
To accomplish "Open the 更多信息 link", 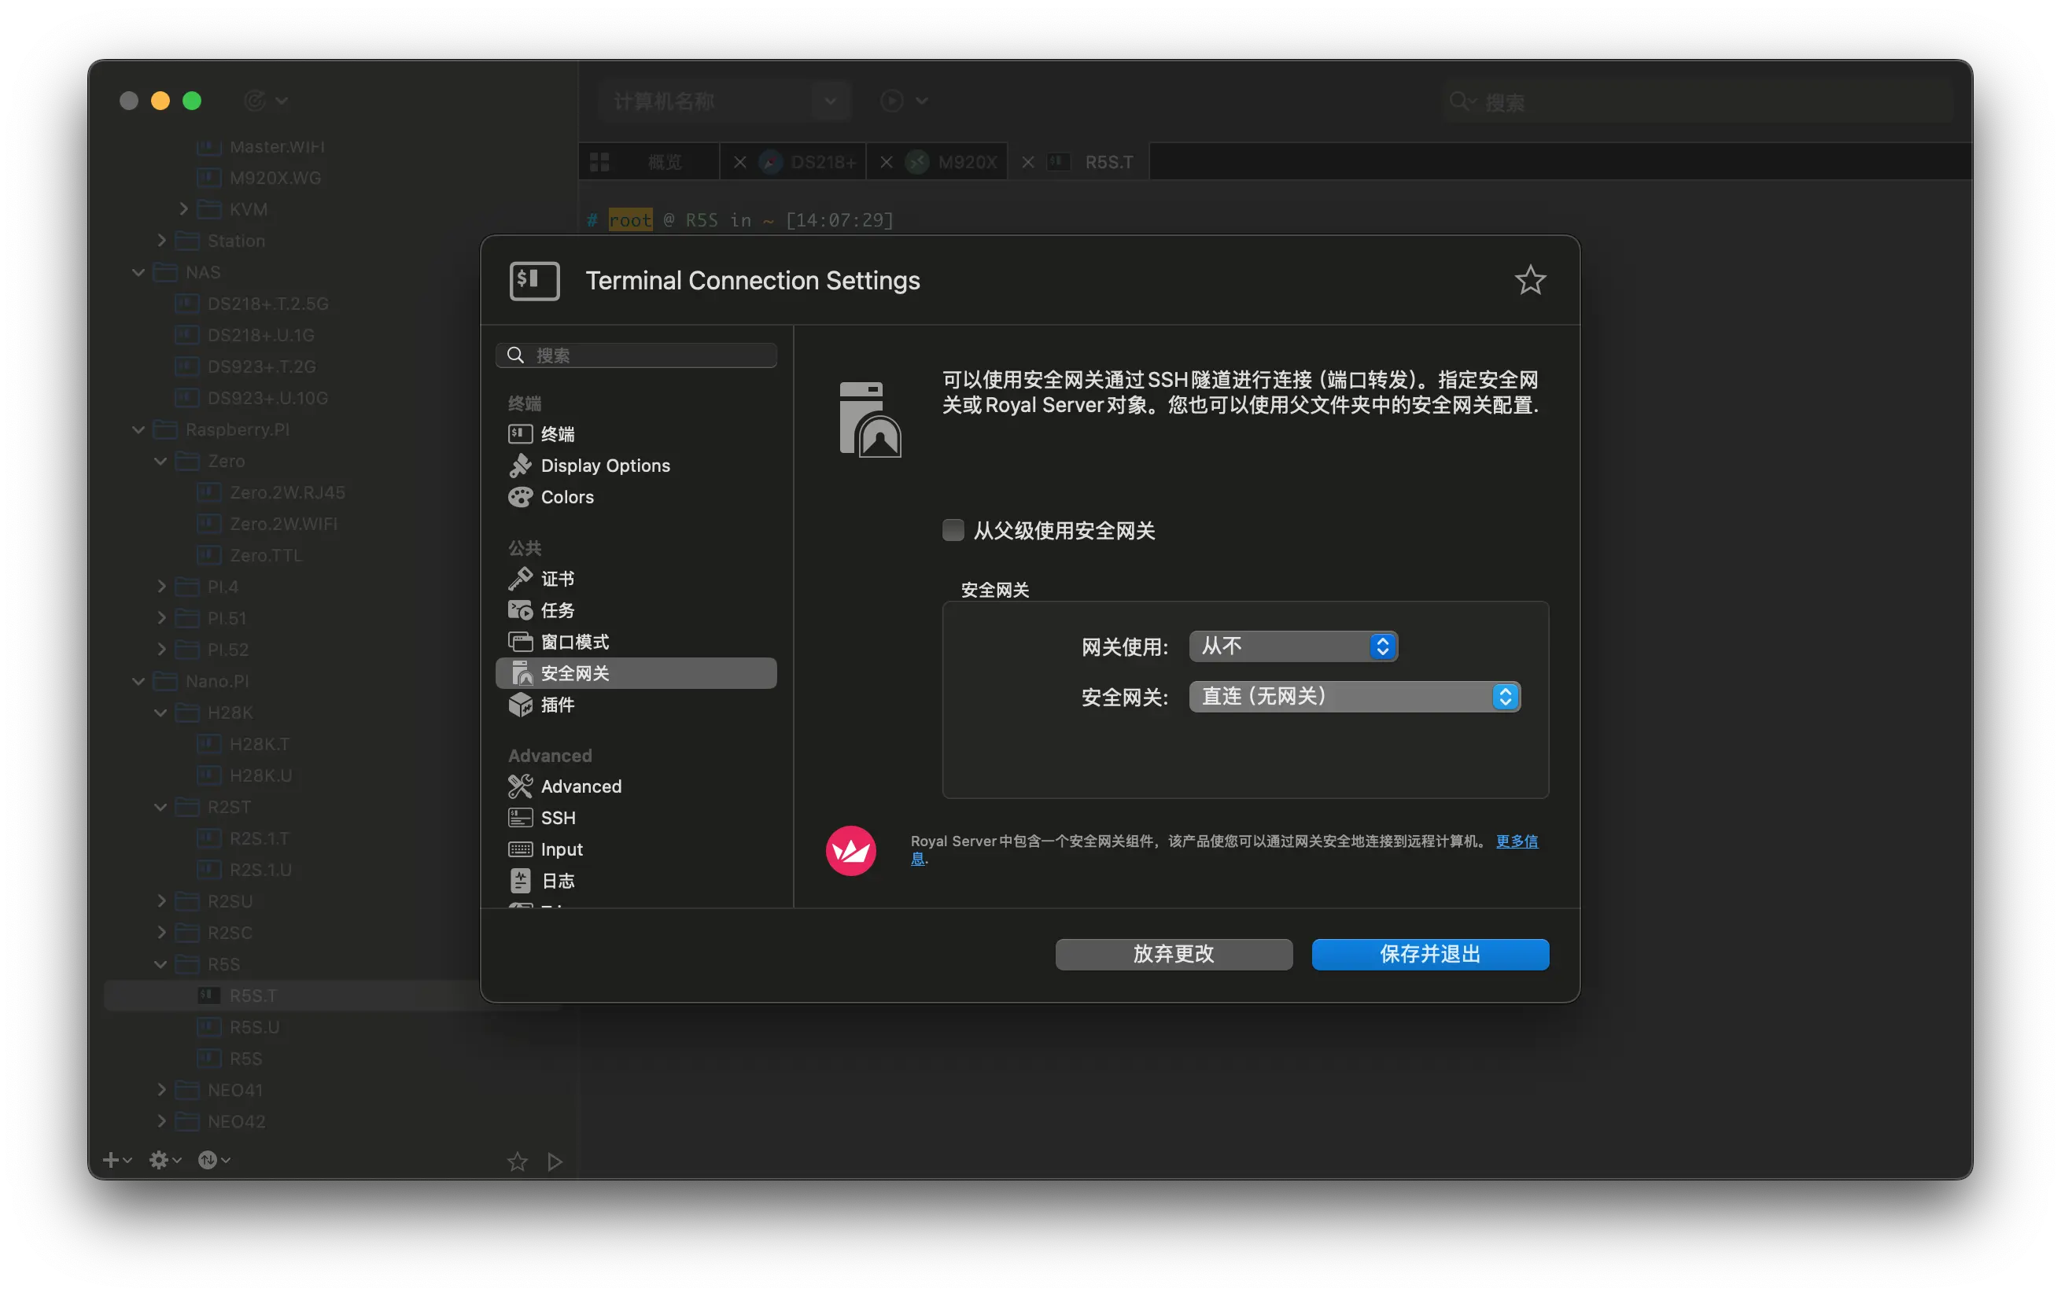I will point(1516,841).
